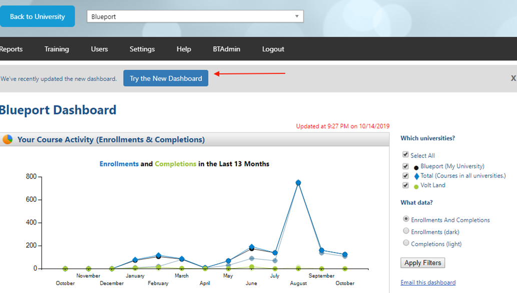Click the September enrollment data point
The image size is (517, 293).
(x=321, y=250)
